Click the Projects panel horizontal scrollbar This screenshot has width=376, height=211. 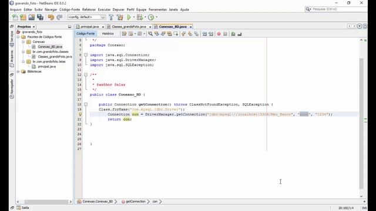(46, 202)
